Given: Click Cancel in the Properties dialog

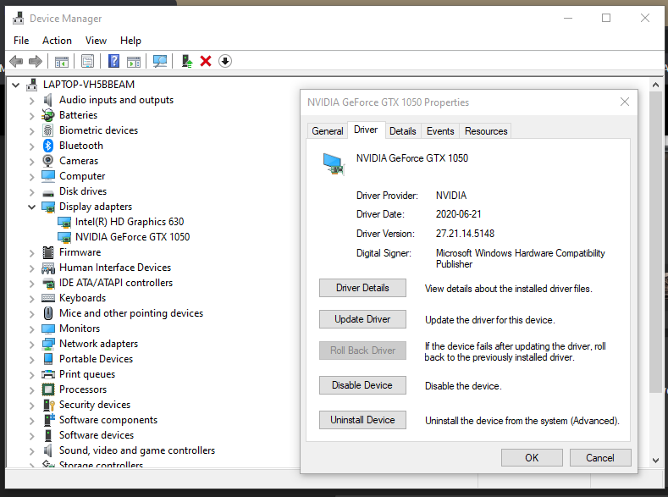Looking at the screenshot, I should 599,457.
